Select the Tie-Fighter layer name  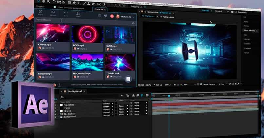pyautogui.click(x=69, y=114)
